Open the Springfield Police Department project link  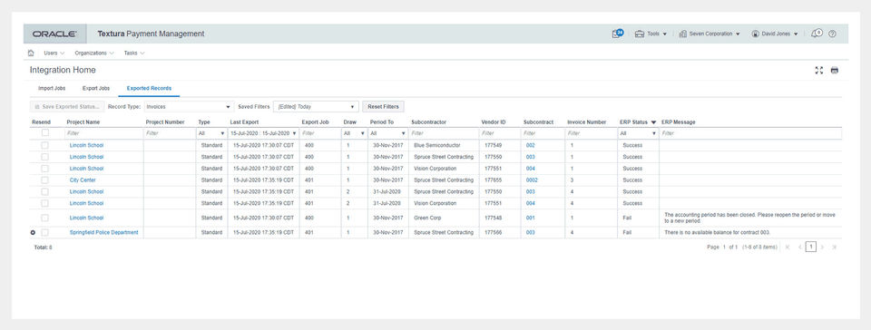click(x=103, y=233)
